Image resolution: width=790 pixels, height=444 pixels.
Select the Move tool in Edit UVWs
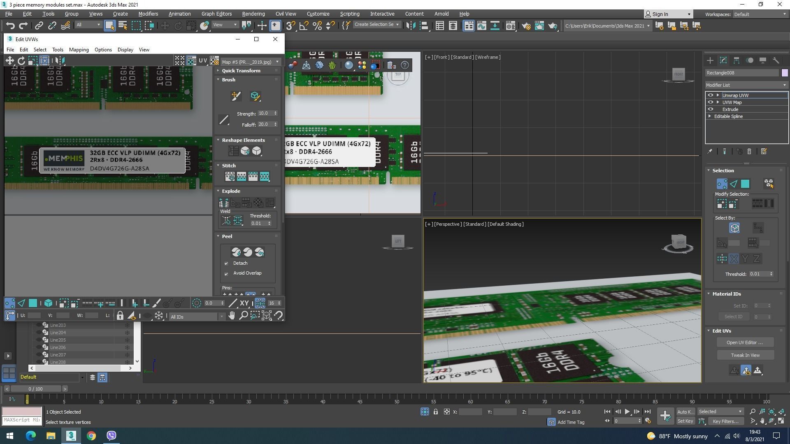(x=9, y=61)
